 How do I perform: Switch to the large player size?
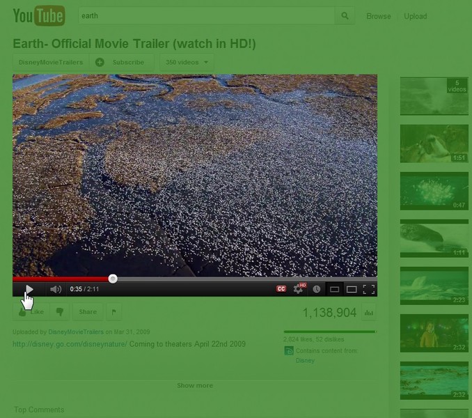352,290
